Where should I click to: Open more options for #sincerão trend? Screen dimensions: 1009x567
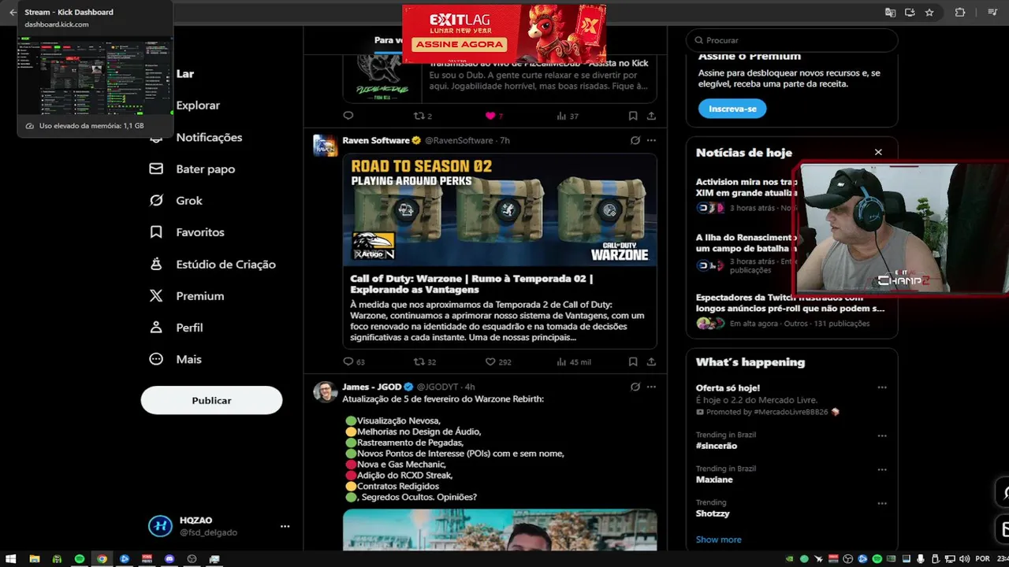point(882,435)
